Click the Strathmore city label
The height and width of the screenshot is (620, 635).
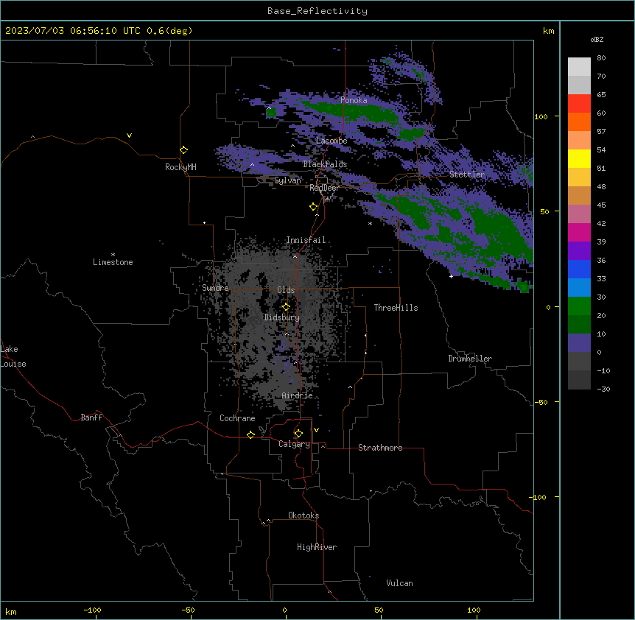[x=380, y=448]
